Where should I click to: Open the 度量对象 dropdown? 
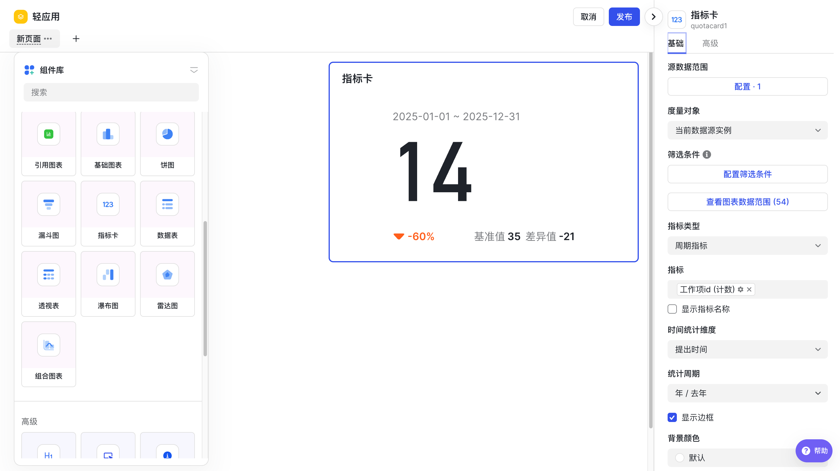(747, 131)
